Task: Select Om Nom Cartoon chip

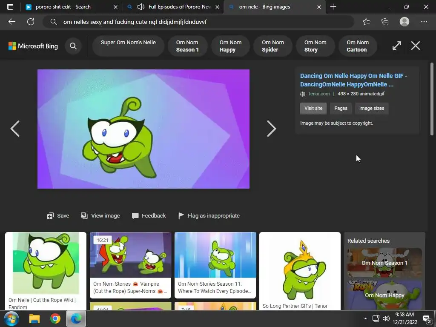Action: click(358, 46)
